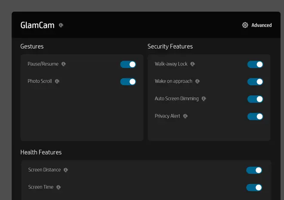Click the Gestures section heading
Image resolution: width=284 pixels, height=200 pixels.
tap(32, 46)
